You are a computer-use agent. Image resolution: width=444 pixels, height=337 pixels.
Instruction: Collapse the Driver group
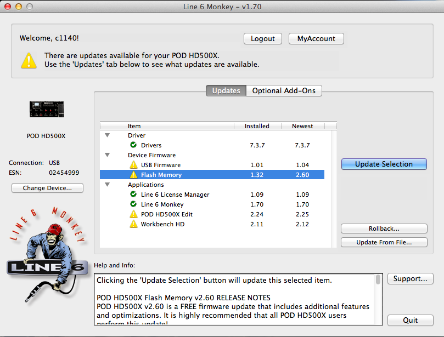coord(108,135)
